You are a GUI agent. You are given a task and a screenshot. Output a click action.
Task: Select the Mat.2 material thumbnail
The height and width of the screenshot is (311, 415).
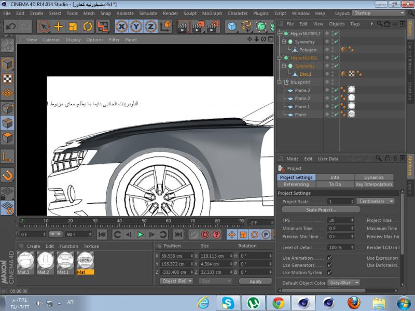46,260
